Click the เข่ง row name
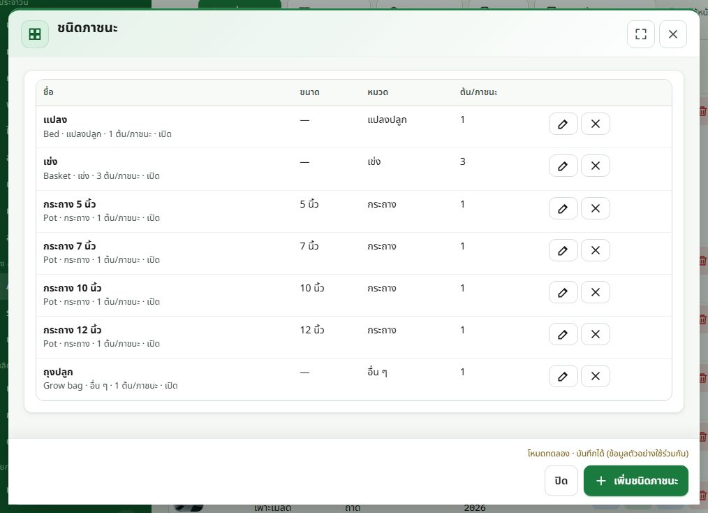708x513 pixels. (50, 162)
